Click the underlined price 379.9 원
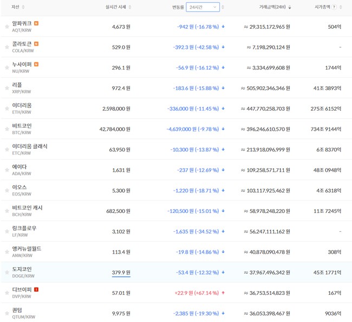The image size is (352, 322). point(121,273)
